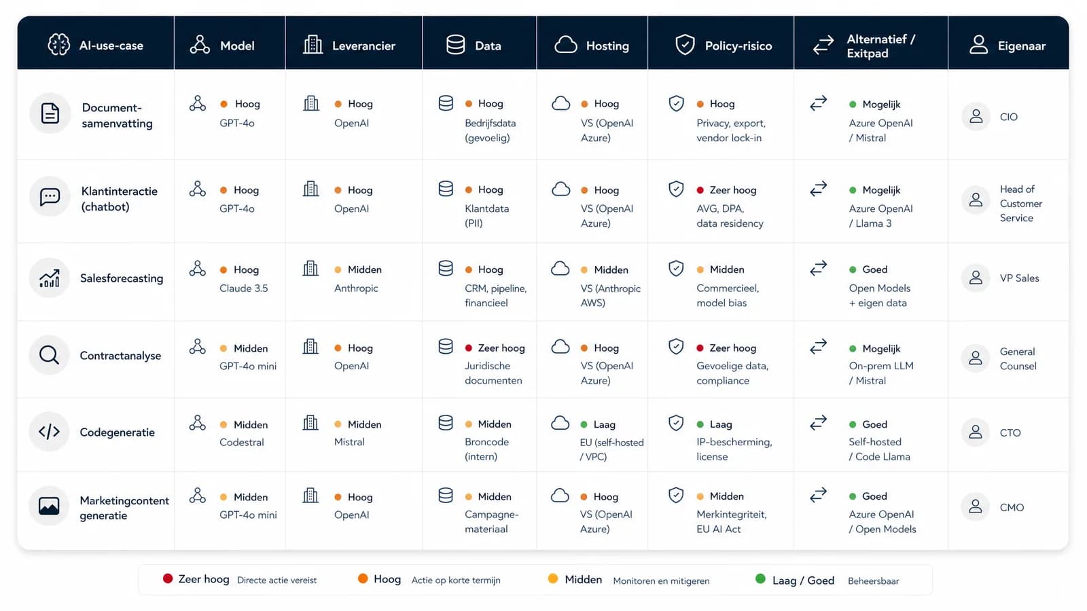Click green Laag dot in Codegeneratie hosting cell

click(584, 424)
